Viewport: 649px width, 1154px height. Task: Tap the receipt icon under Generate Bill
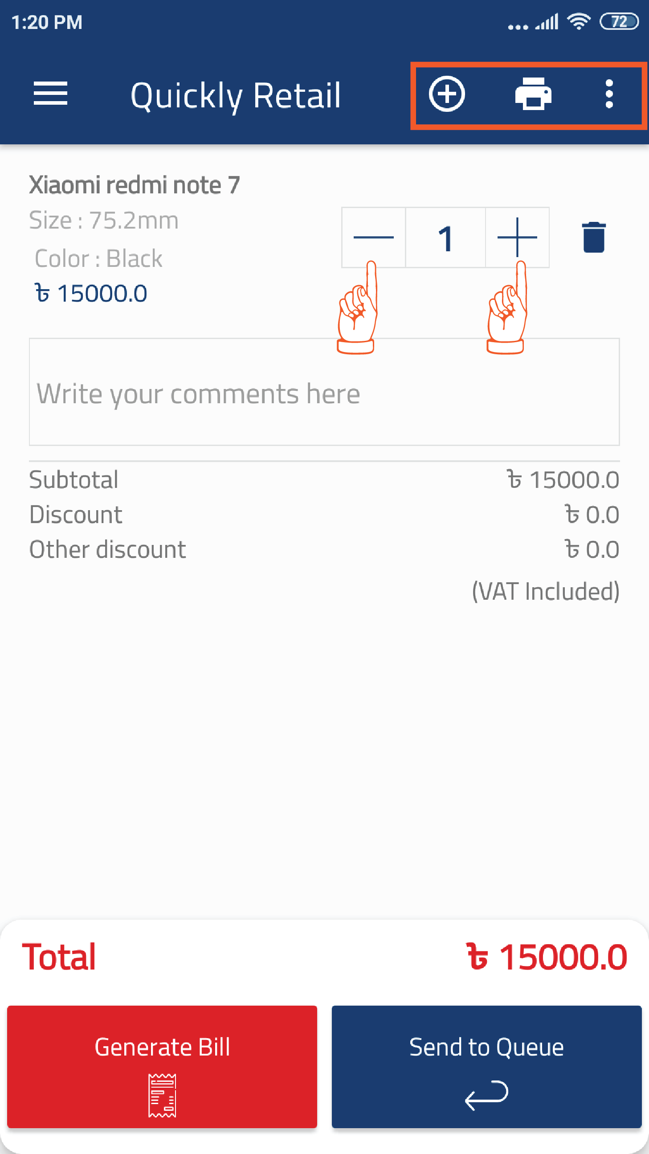pos(162,1096)
